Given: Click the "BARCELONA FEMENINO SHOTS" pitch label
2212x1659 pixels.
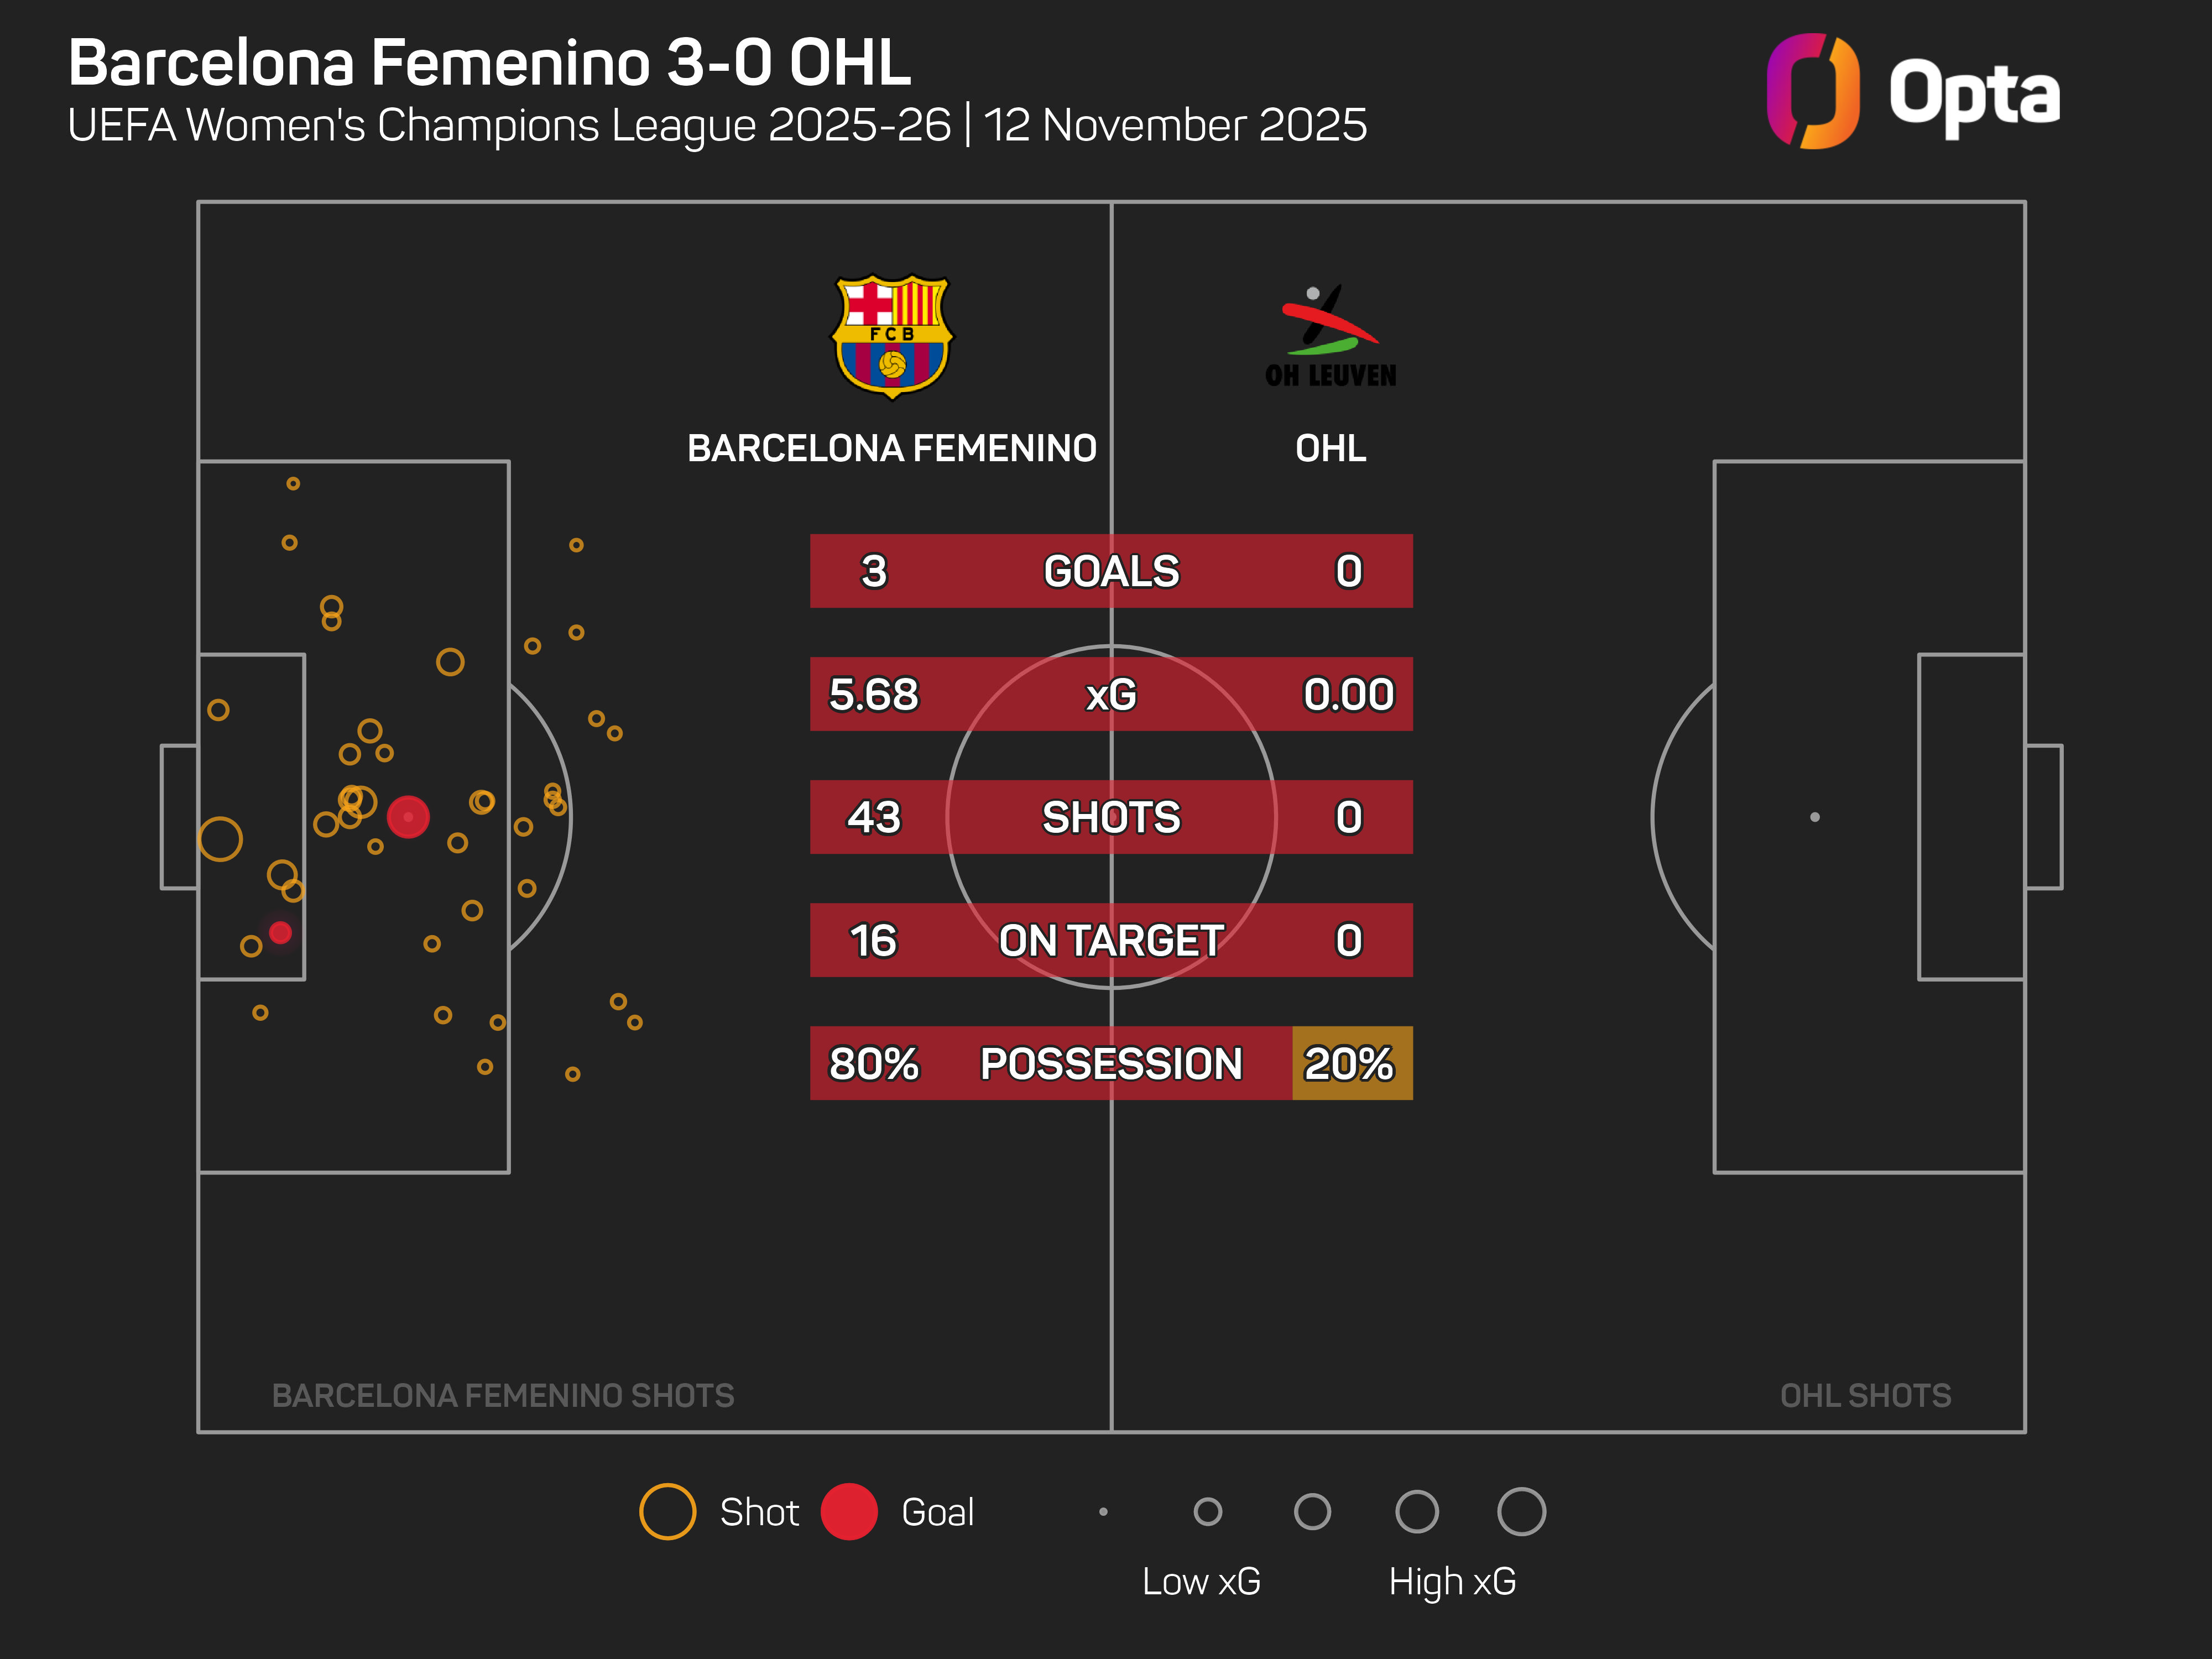Looking at the screenshot, I should coord(503,1395).
